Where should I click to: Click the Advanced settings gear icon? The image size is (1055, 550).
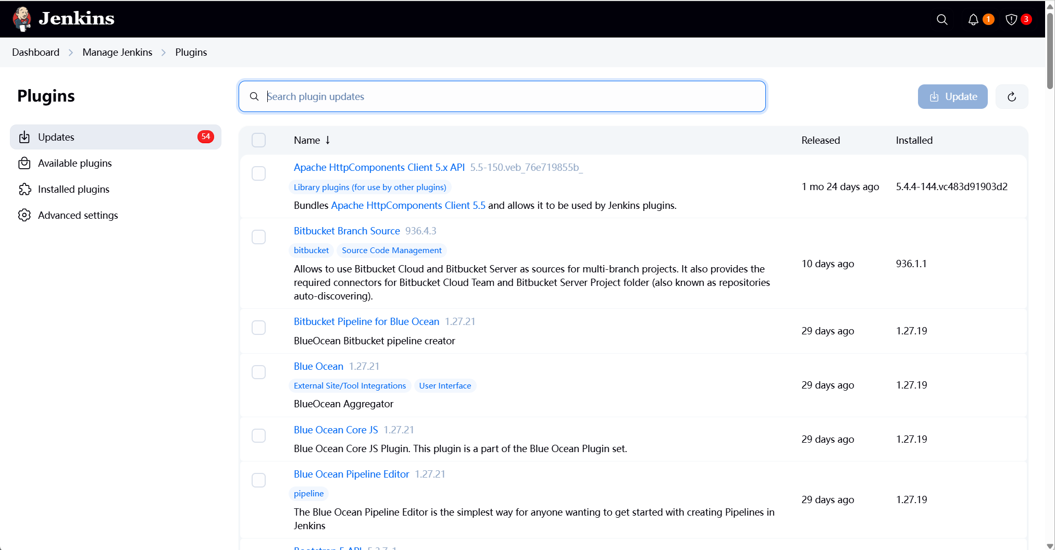coord(24,215)
